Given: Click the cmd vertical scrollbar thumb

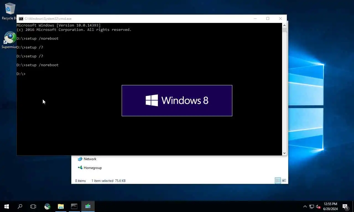Looking at the screenshot, I should [x=284, y=30].
